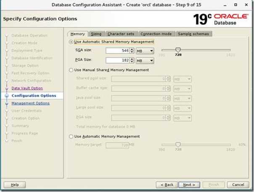
Task: Click the Database Identification step
Action: [x=32, y=58]
